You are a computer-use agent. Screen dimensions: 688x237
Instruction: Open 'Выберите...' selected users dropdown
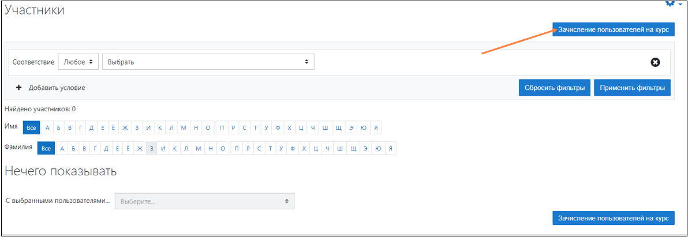click(204, 201)
